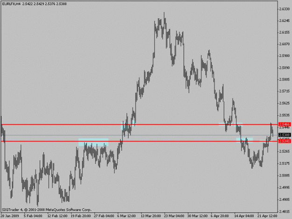
Task: Click the 2.6070 price scale value
Action: point(285,44)
